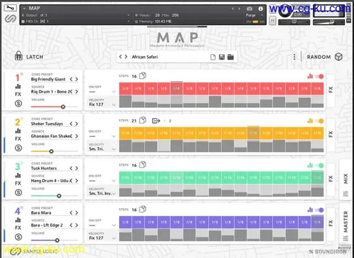Open the MASTER side tab
Image resolution: width=354 pixels, height=258 pixels.
click(x=346, y=223)
